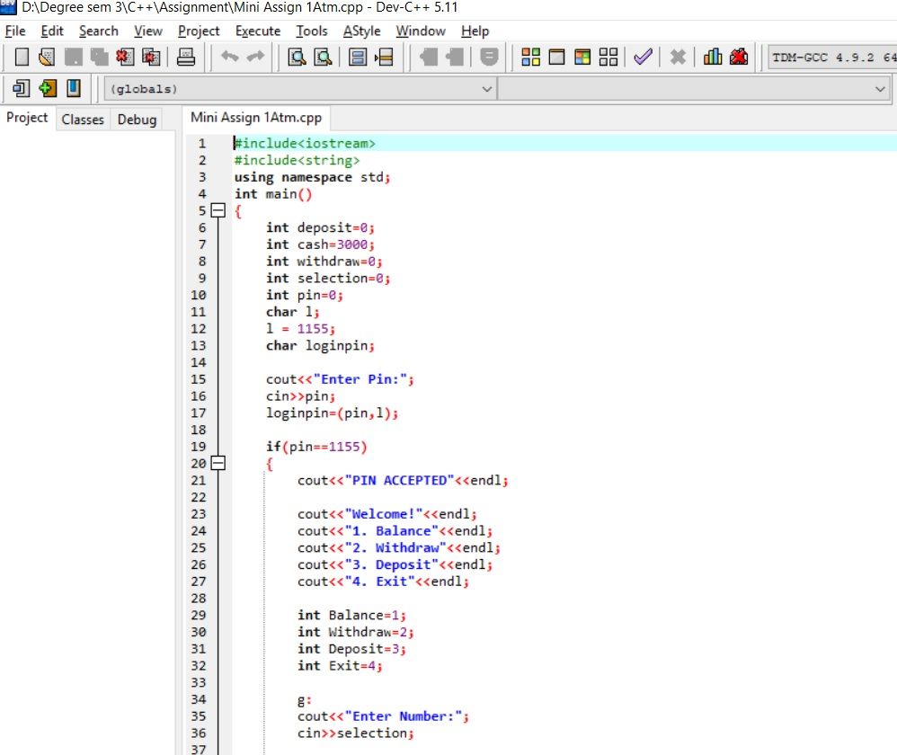Screen dimensions: 897x755
Task: Open the Execute menu
Action: (x=257, y=31)
